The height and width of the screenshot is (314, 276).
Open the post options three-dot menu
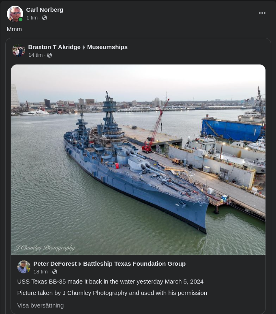coord(262,13)
